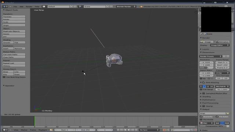Click the Translate button
Image resolution: width=235 pixels, height=132 pixels.
click(x=14, y=16)
